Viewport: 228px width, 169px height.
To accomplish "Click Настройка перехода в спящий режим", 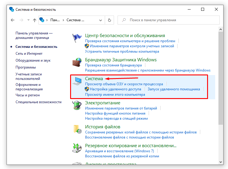I will coord(116,118).
